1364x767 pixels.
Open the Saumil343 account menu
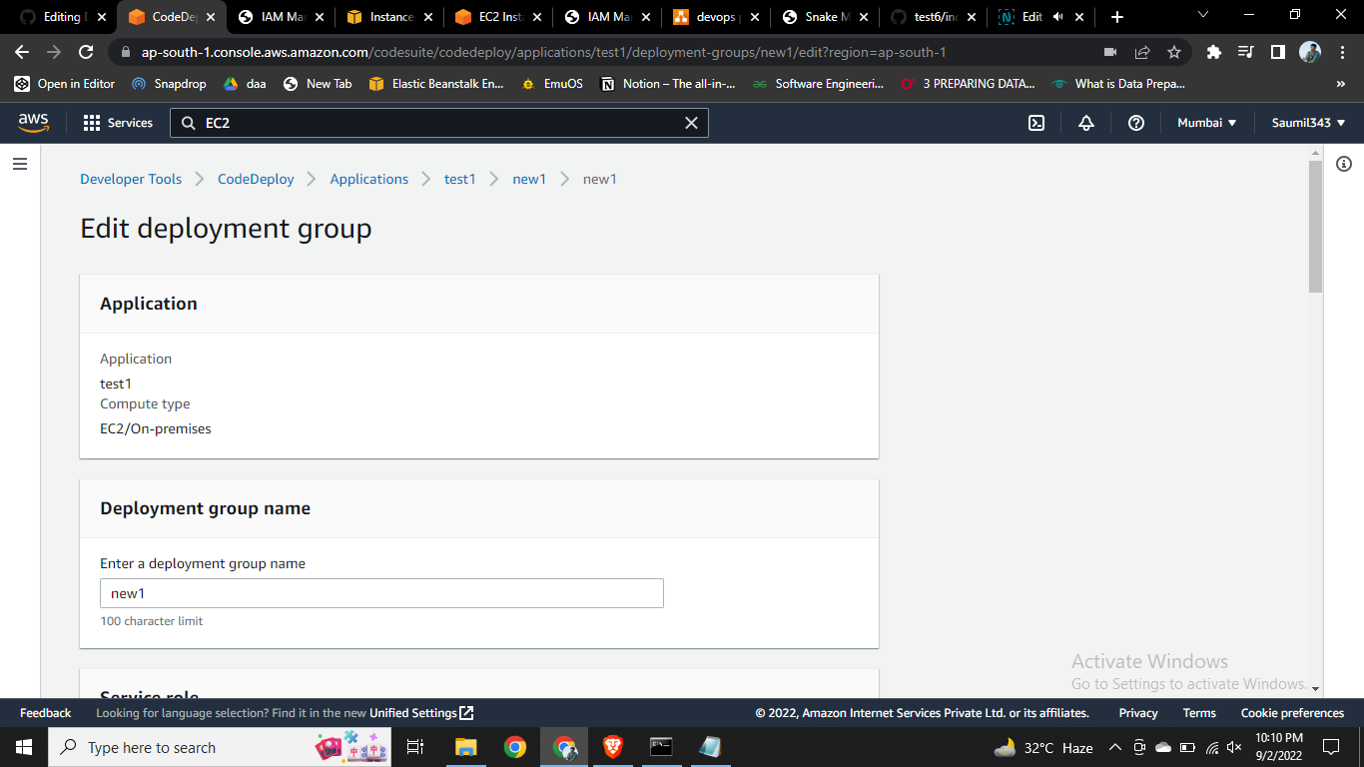click(x=1308, y=122)
